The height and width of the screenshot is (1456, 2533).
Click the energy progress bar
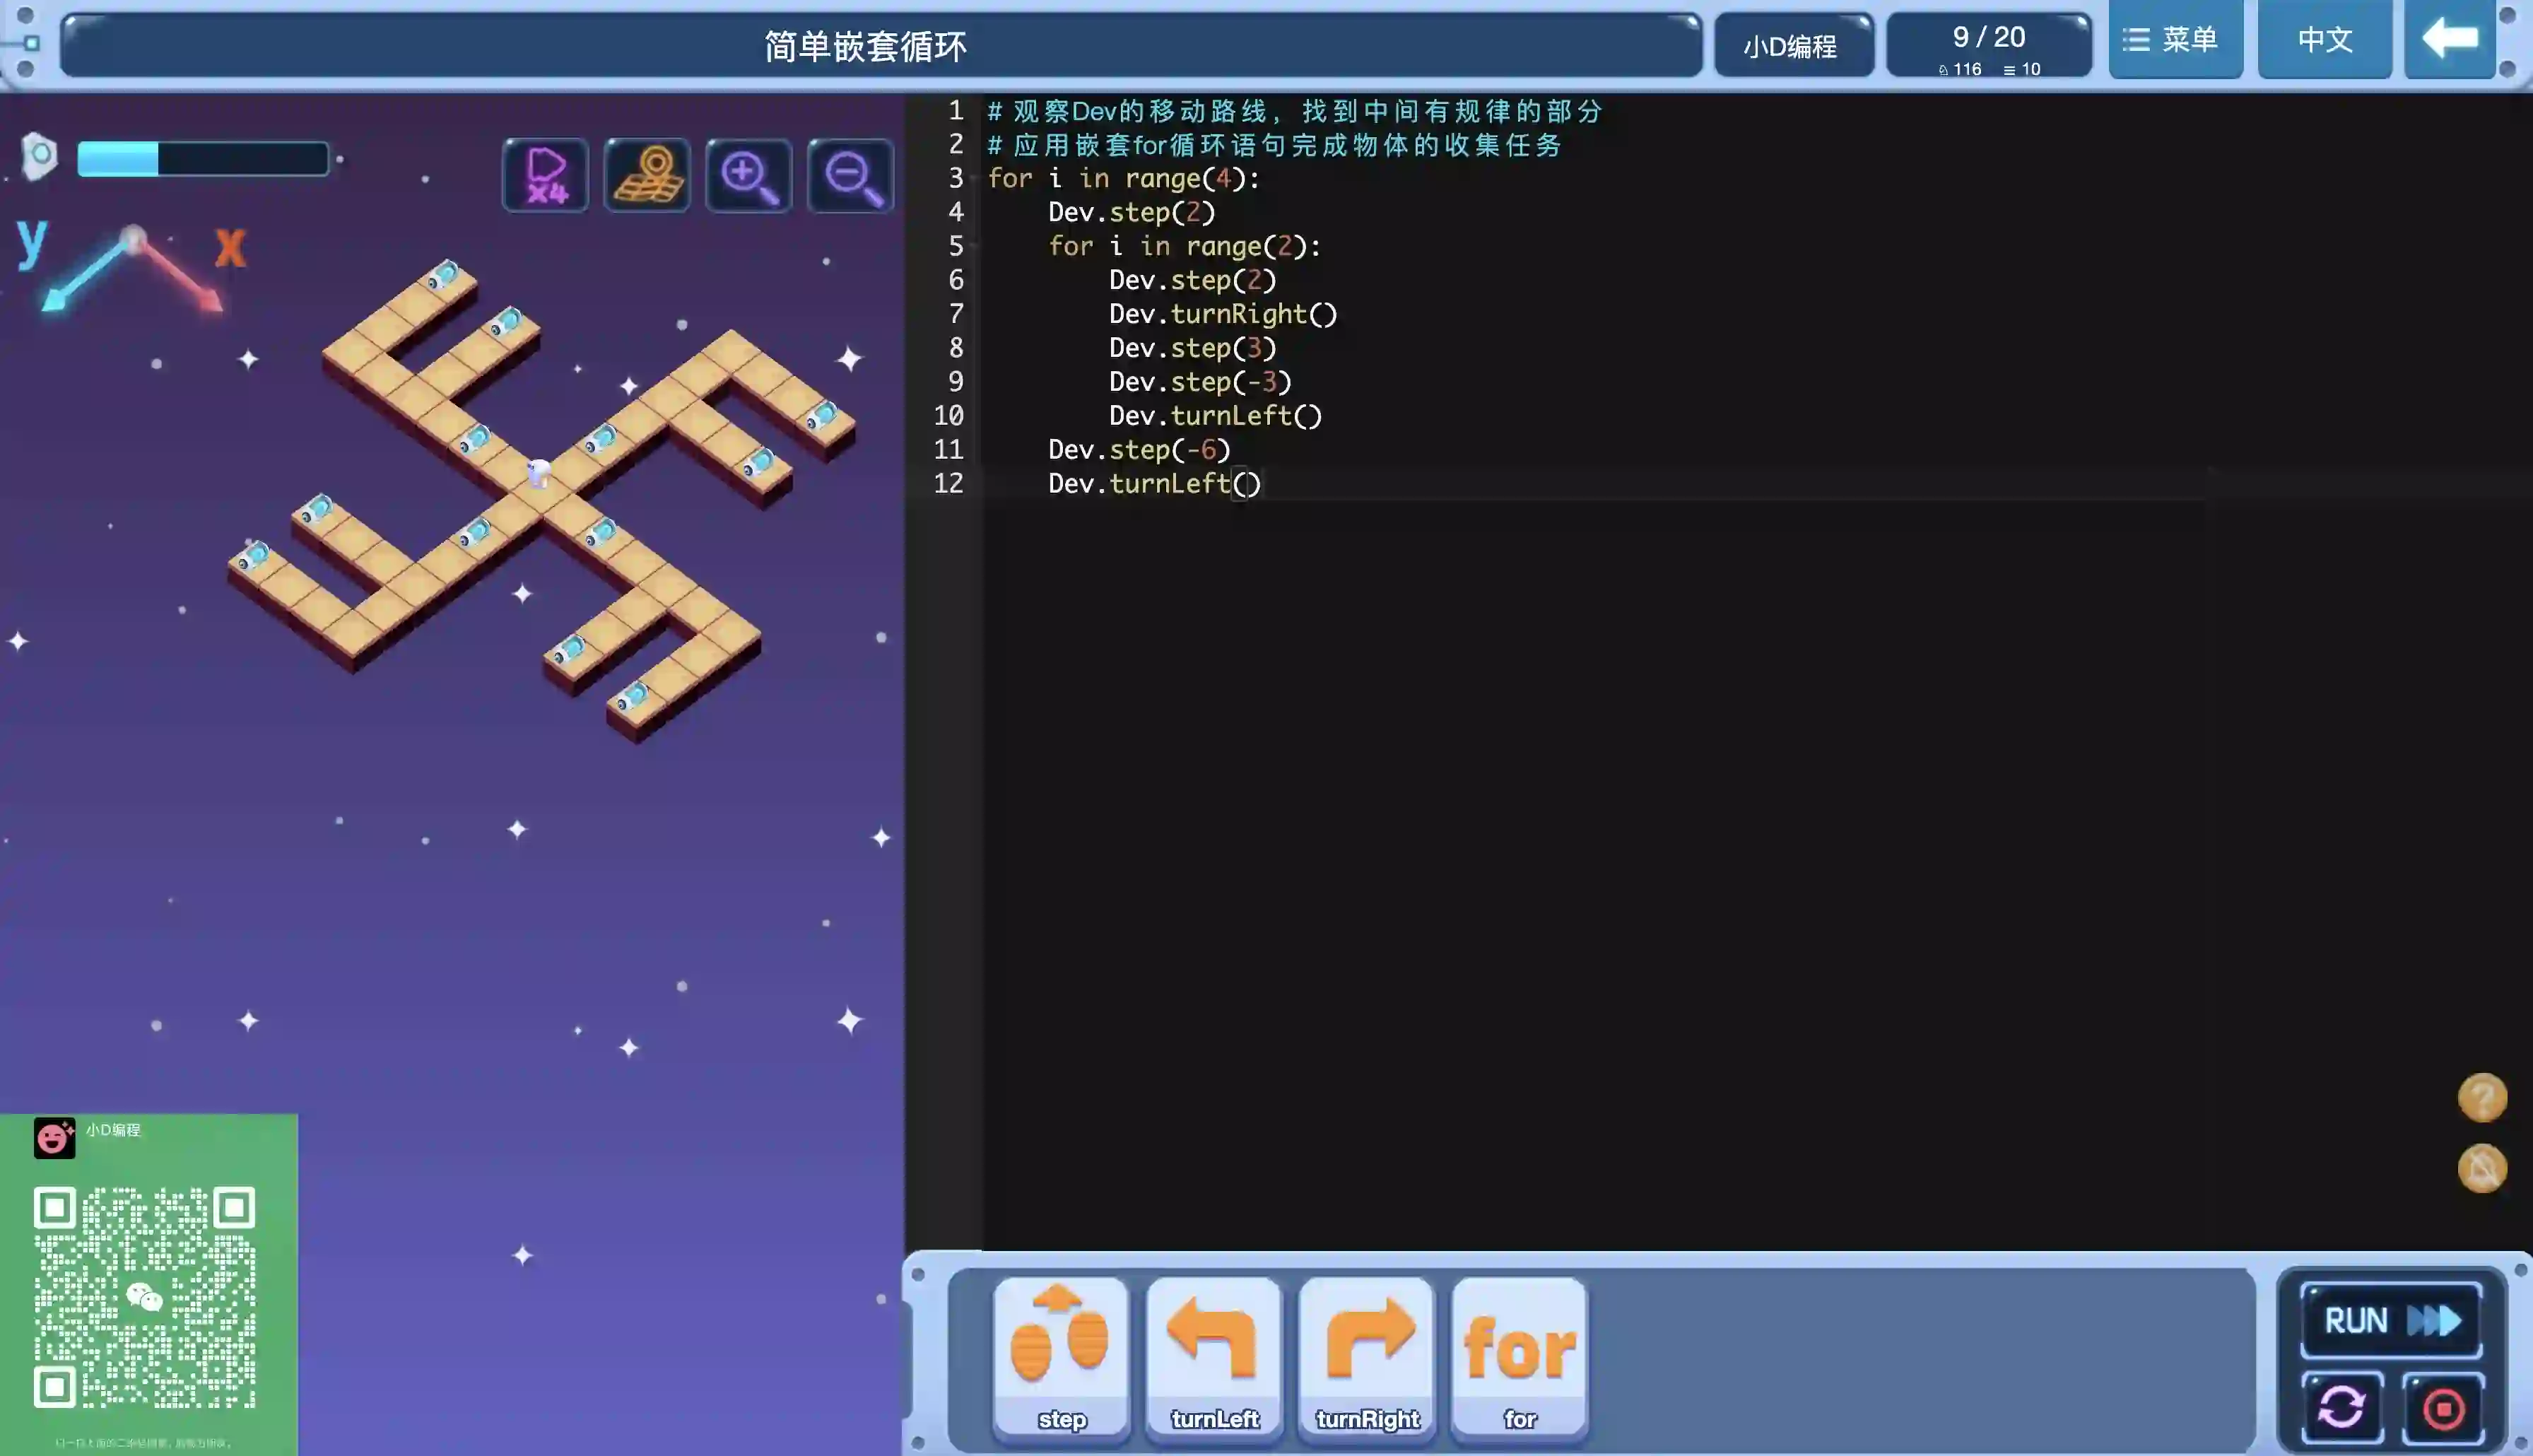pos(203,159)
